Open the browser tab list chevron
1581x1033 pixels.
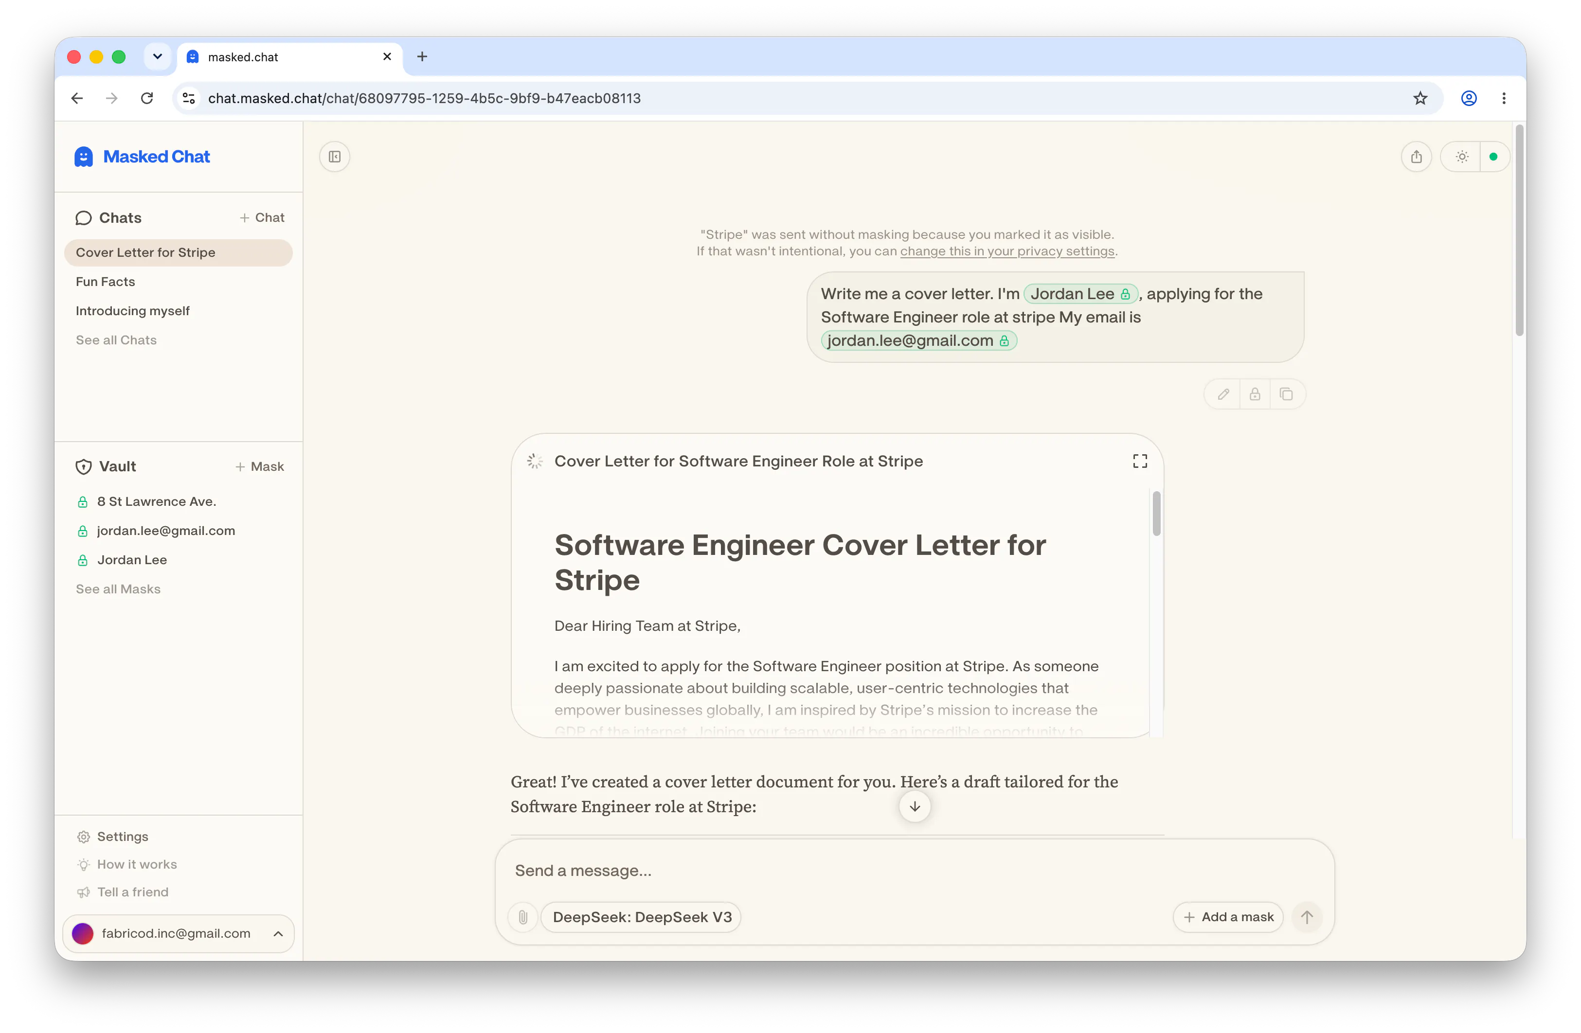click(x=158, y=56)
